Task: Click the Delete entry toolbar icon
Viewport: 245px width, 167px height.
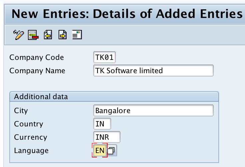Action: 33,35
